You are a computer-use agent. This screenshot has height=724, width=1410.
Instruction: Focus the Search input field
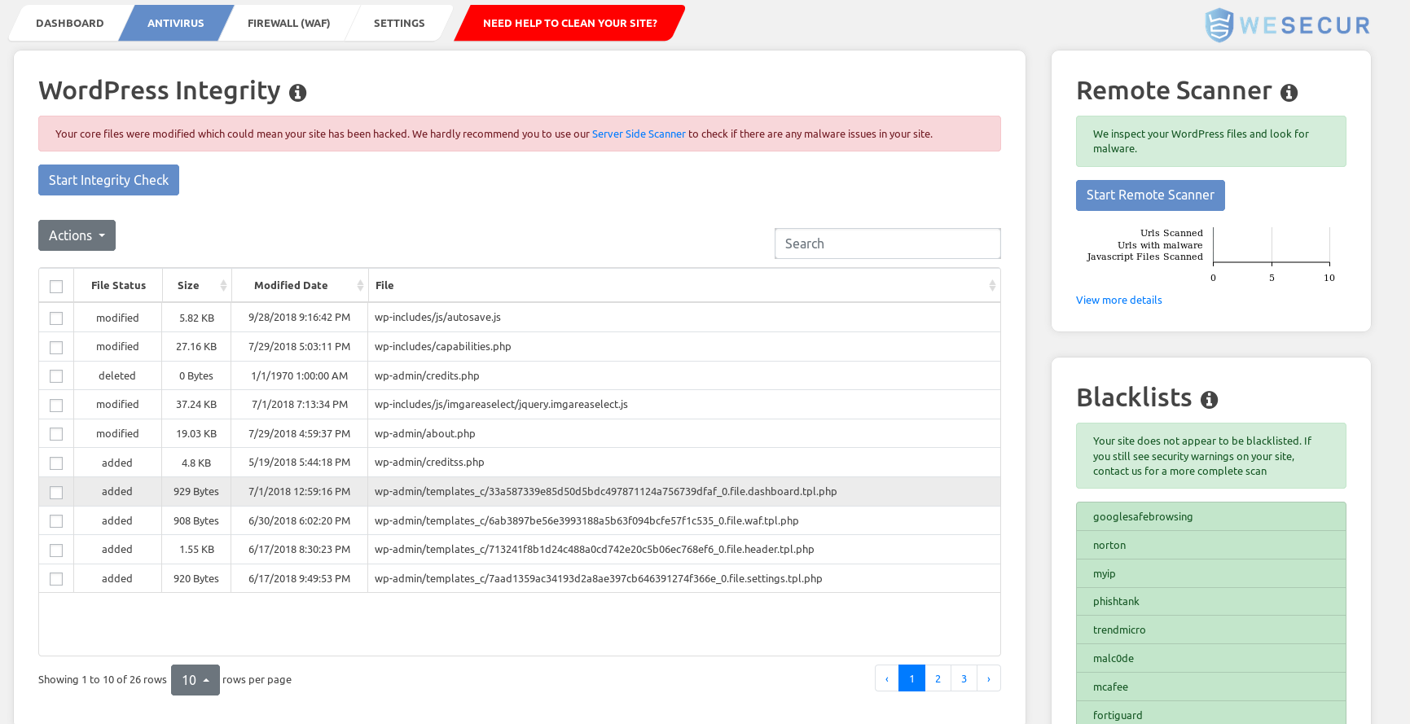pos(888,244)
